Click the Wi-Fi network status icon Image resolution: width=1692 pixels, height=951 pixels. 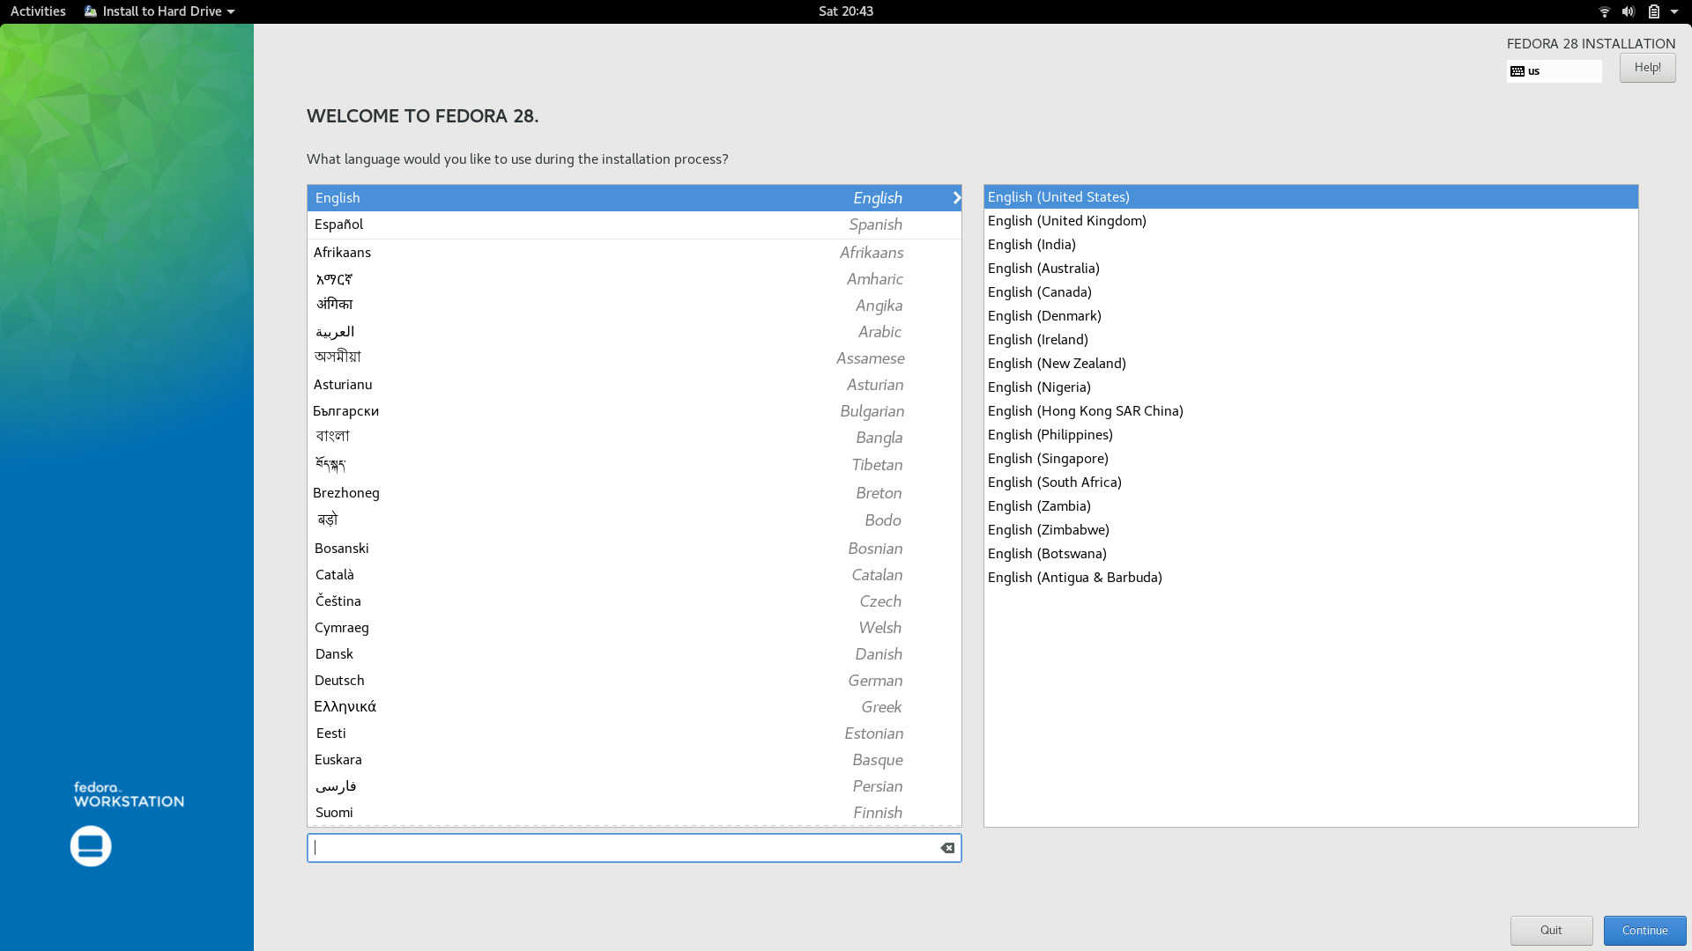click(x=1604, y=11)
